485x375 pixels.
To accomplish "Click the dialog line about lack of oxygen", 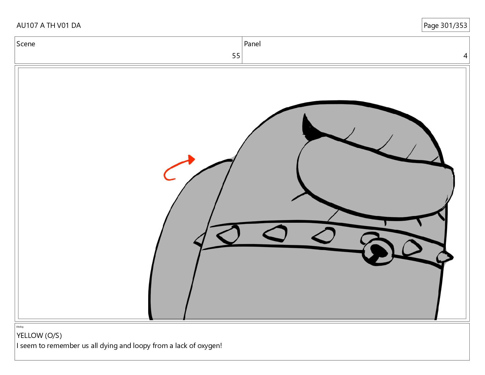I will tap(119, 346).
